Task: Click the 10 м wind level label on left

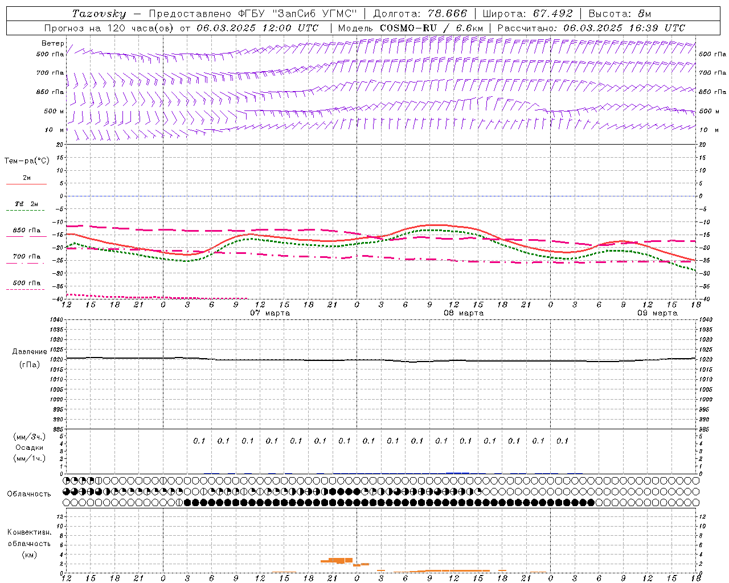Action: coord(55,130)
